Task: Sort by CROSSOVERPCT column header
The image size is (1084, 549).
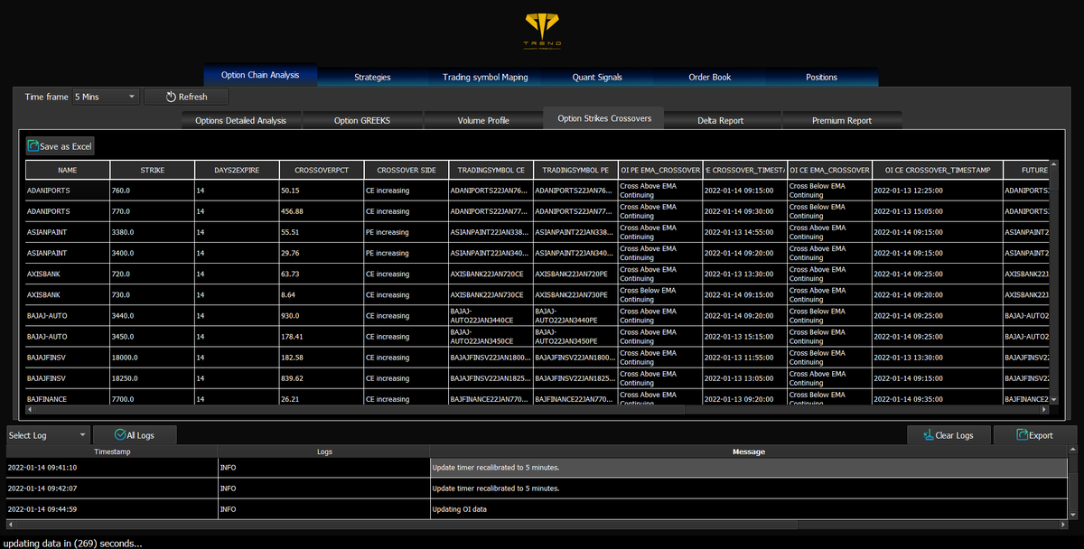Action: pyautogui.click(x=322, y=170)
